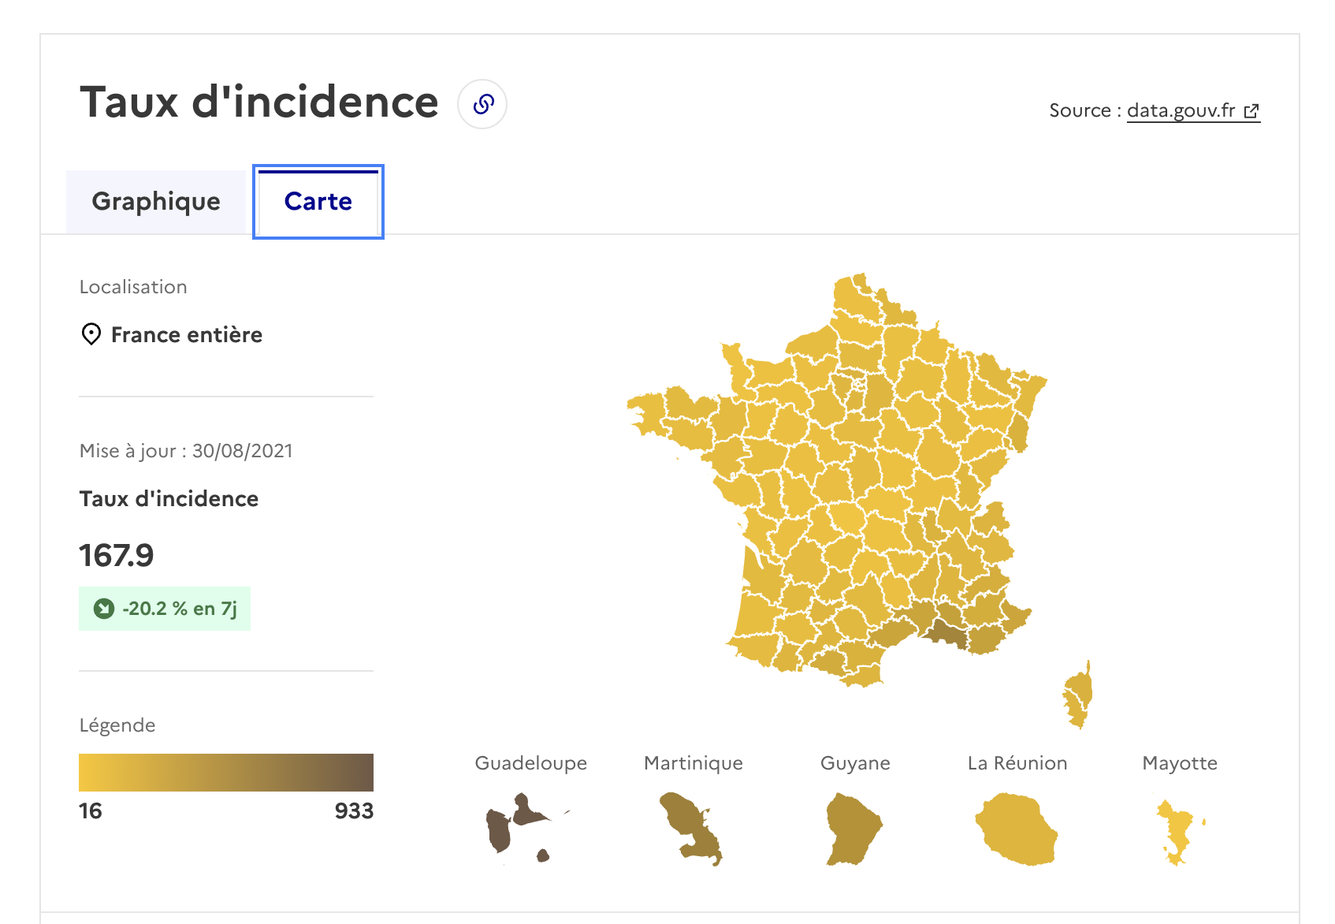The height and width of the screenshot is (924, 1335).
Task: Click the 167.9 incidence value
Action: [x=117, y=555]
